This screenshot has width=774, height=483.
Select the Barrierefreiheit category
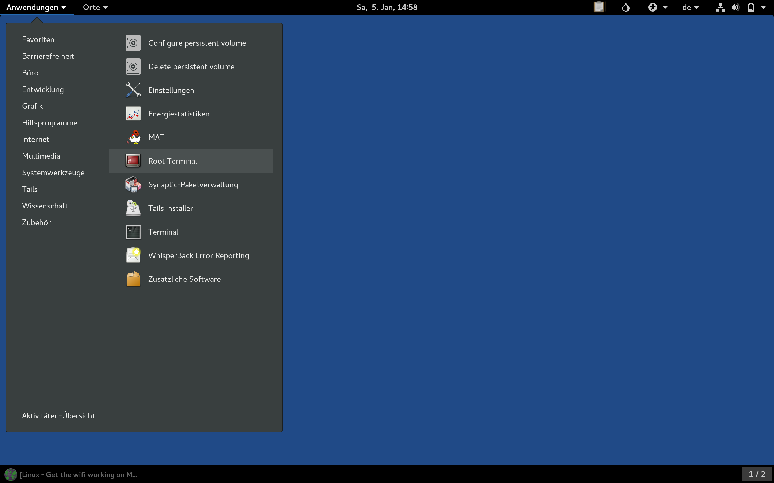48,56
